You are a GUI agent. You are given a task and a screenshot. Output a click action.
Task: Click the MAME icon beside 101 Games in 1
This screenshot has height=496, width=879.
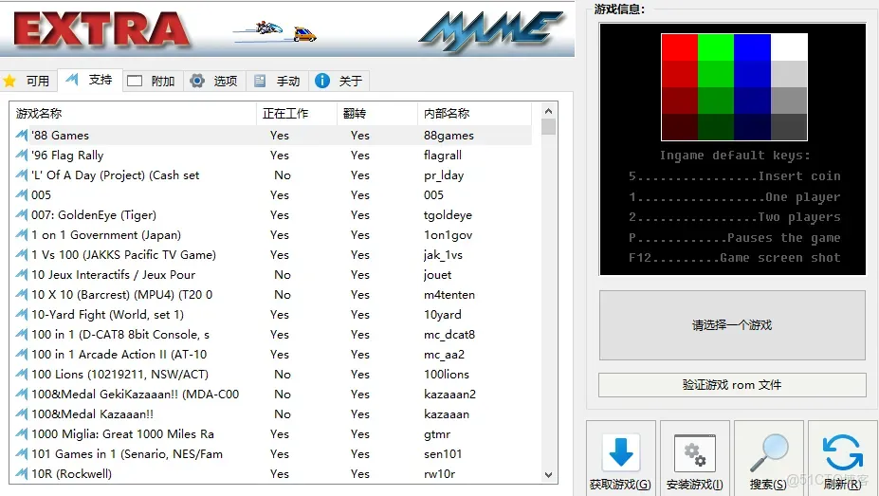21,454
